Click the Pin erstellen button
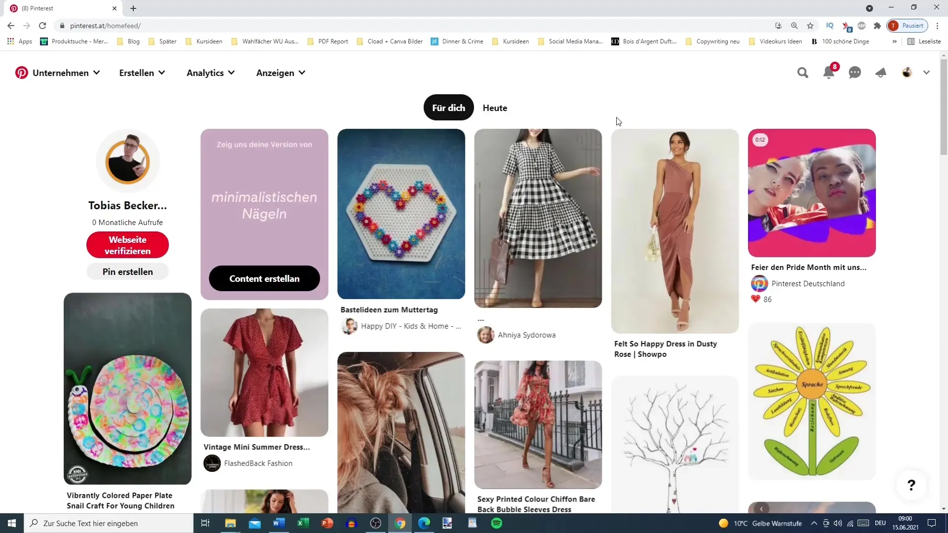Image resolution: width=948 pixels, height=533 pixels. tap(127, 271)
